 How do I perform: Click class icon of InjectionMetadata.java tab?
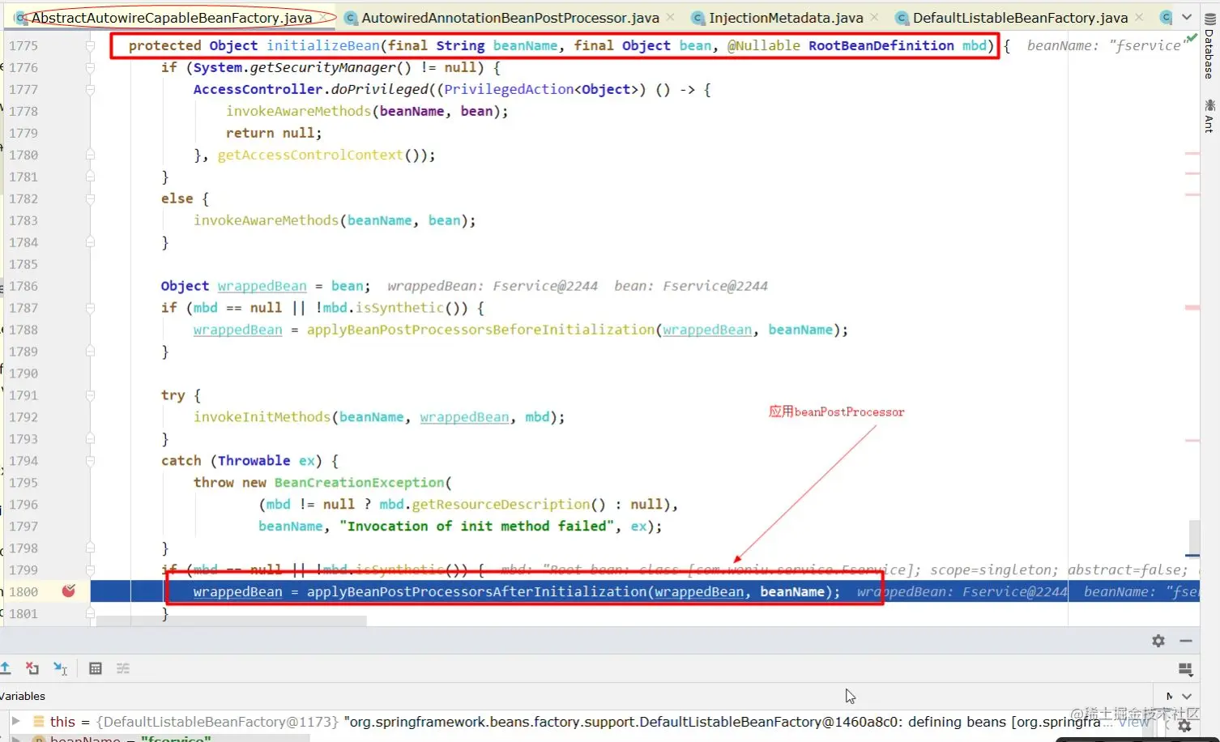click(698, 18)
